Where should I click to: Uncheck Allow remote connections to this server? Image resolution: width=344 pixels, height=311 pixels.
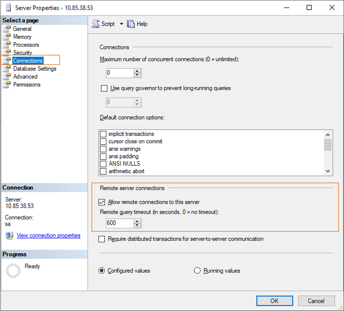point(102,202)
